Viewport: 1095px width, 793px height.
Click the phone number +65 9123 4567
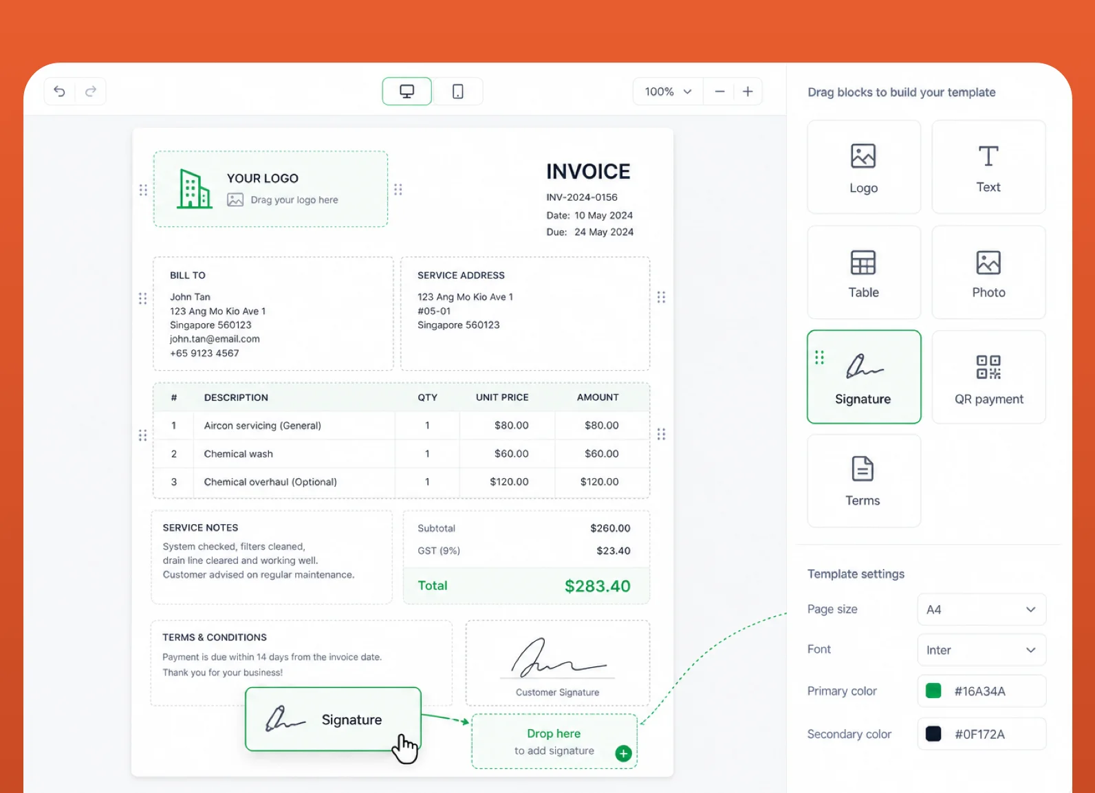pos(204,354)
